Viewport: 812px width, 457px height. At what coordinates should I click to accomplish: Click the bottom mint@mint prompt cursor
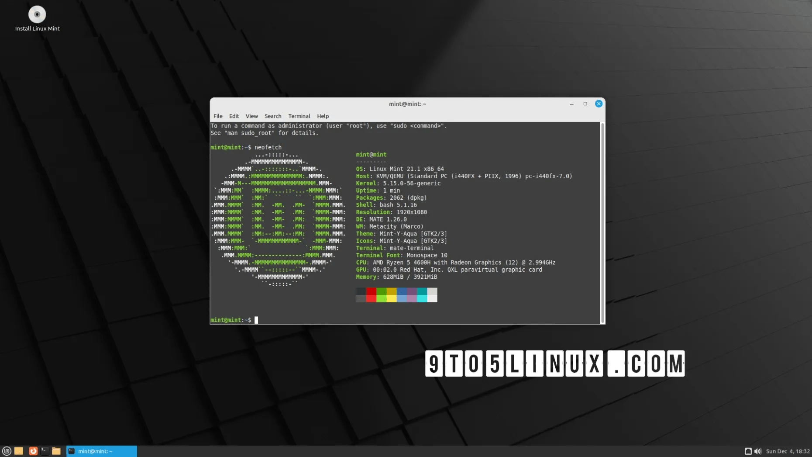click(x=256, y=320)
